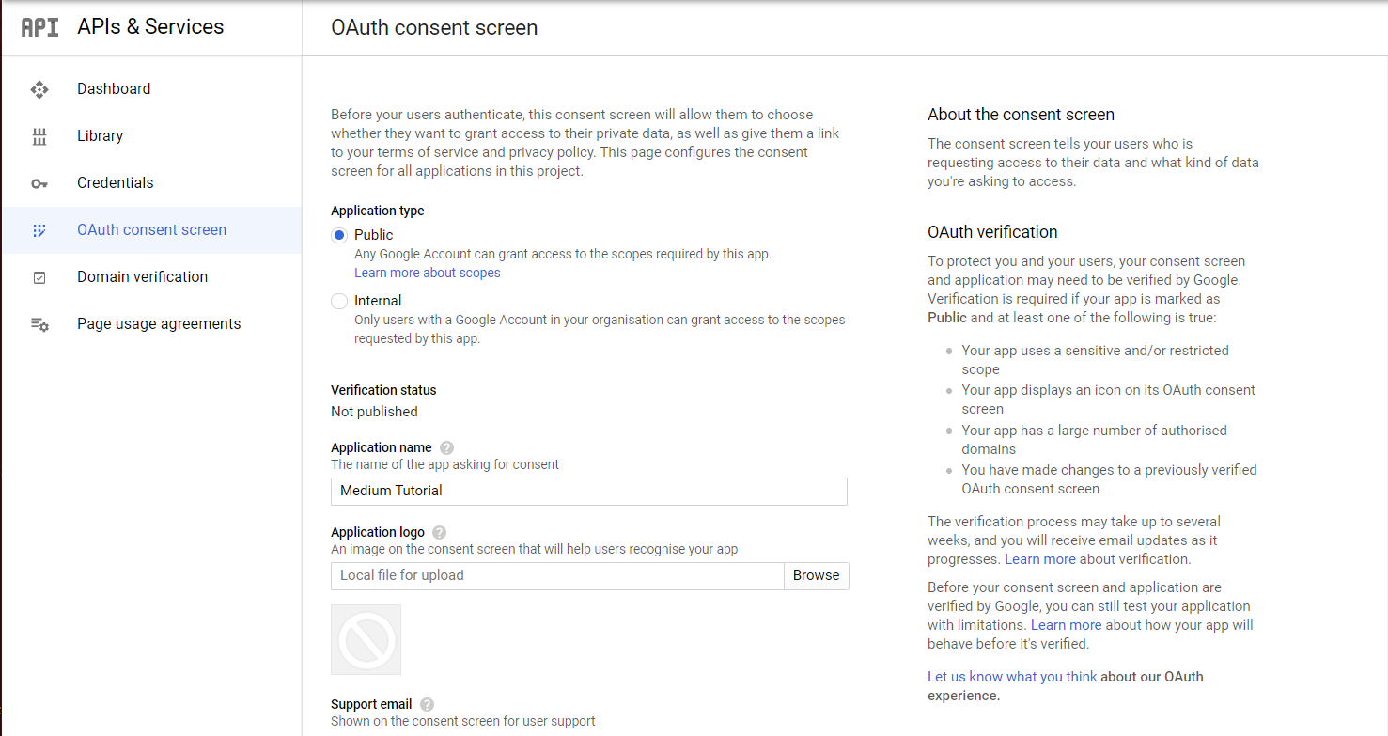Click Let us know what you think

pyautogui.click(x=1011, y=677)
